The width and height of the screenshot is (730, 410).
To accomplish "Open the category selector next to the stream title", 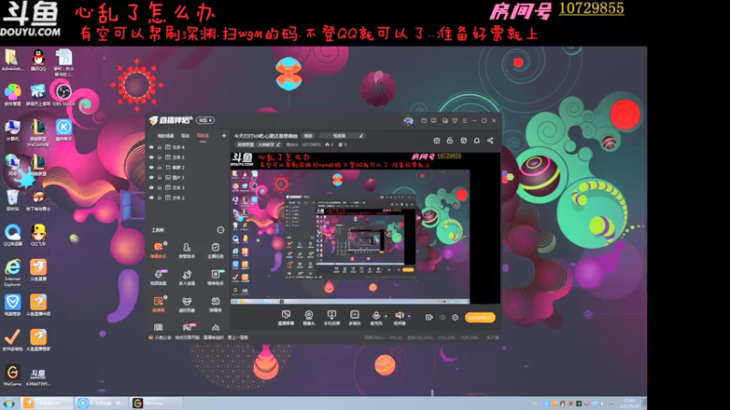I will (342, 136).
